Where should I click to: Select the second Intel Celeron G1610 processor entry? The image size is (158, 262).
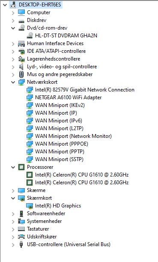pyautogui.click(x=82, y=182)
